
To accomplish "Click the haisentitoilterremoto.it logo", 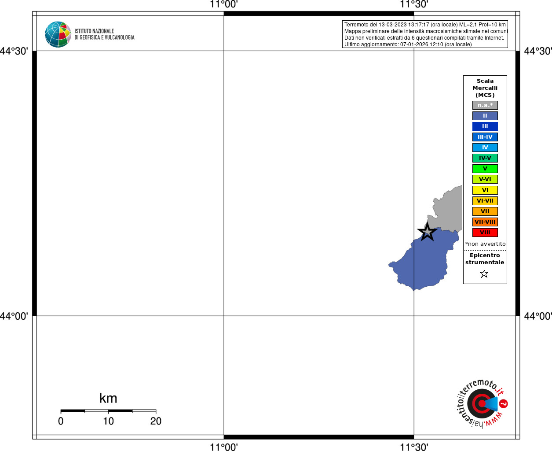I will pos(482,403).
